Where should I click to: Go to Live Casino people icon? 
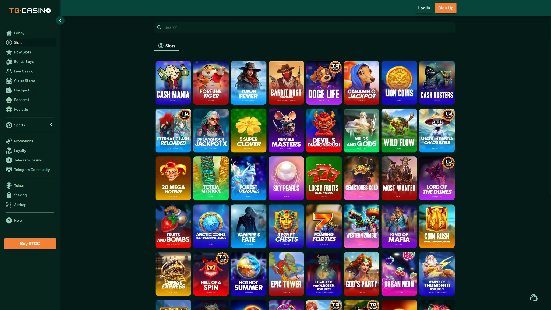pos(9,71)
